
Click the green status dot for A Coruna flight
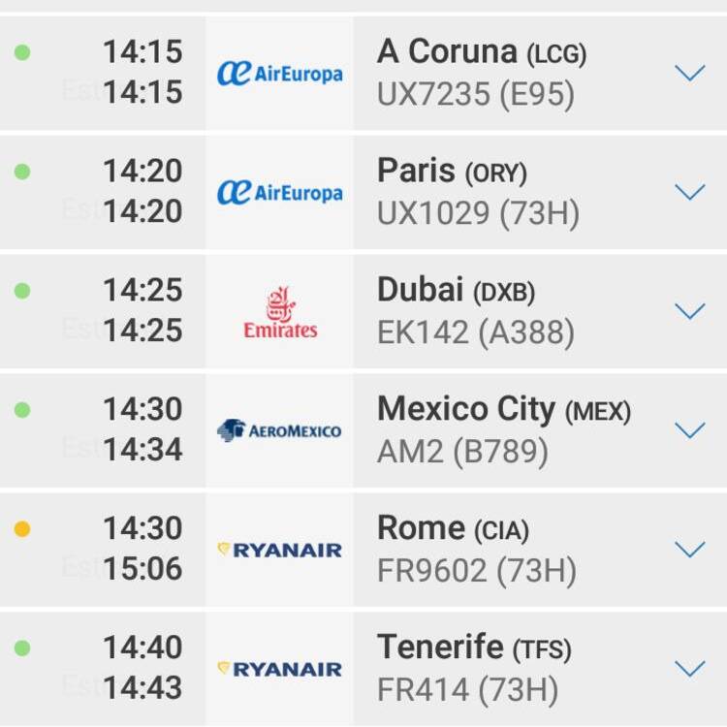coord(22,52)
